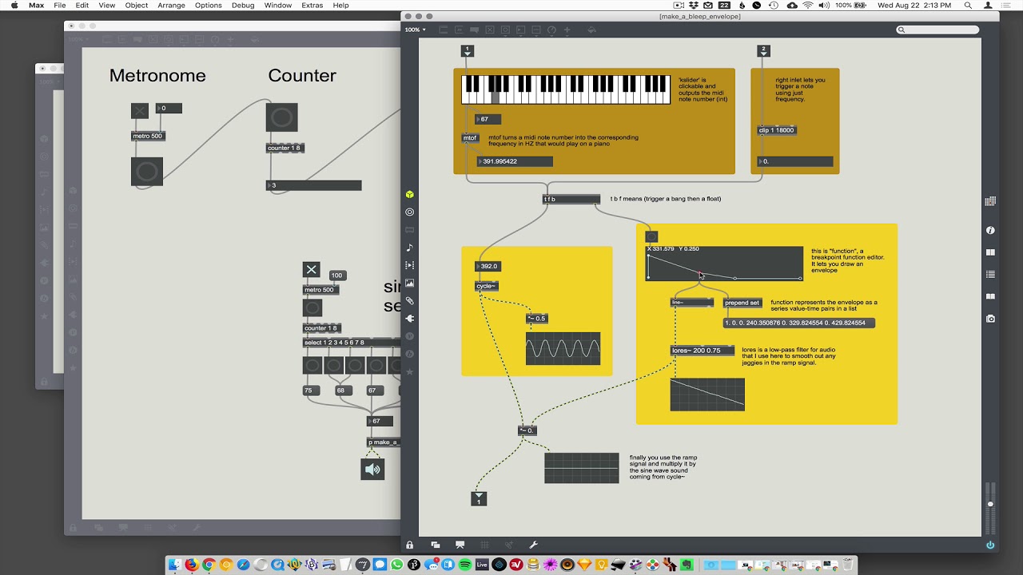Screen dimensions: 1023x575
Task: Open the patcher inspector wrench icon
Action: (x=534, y=545)
